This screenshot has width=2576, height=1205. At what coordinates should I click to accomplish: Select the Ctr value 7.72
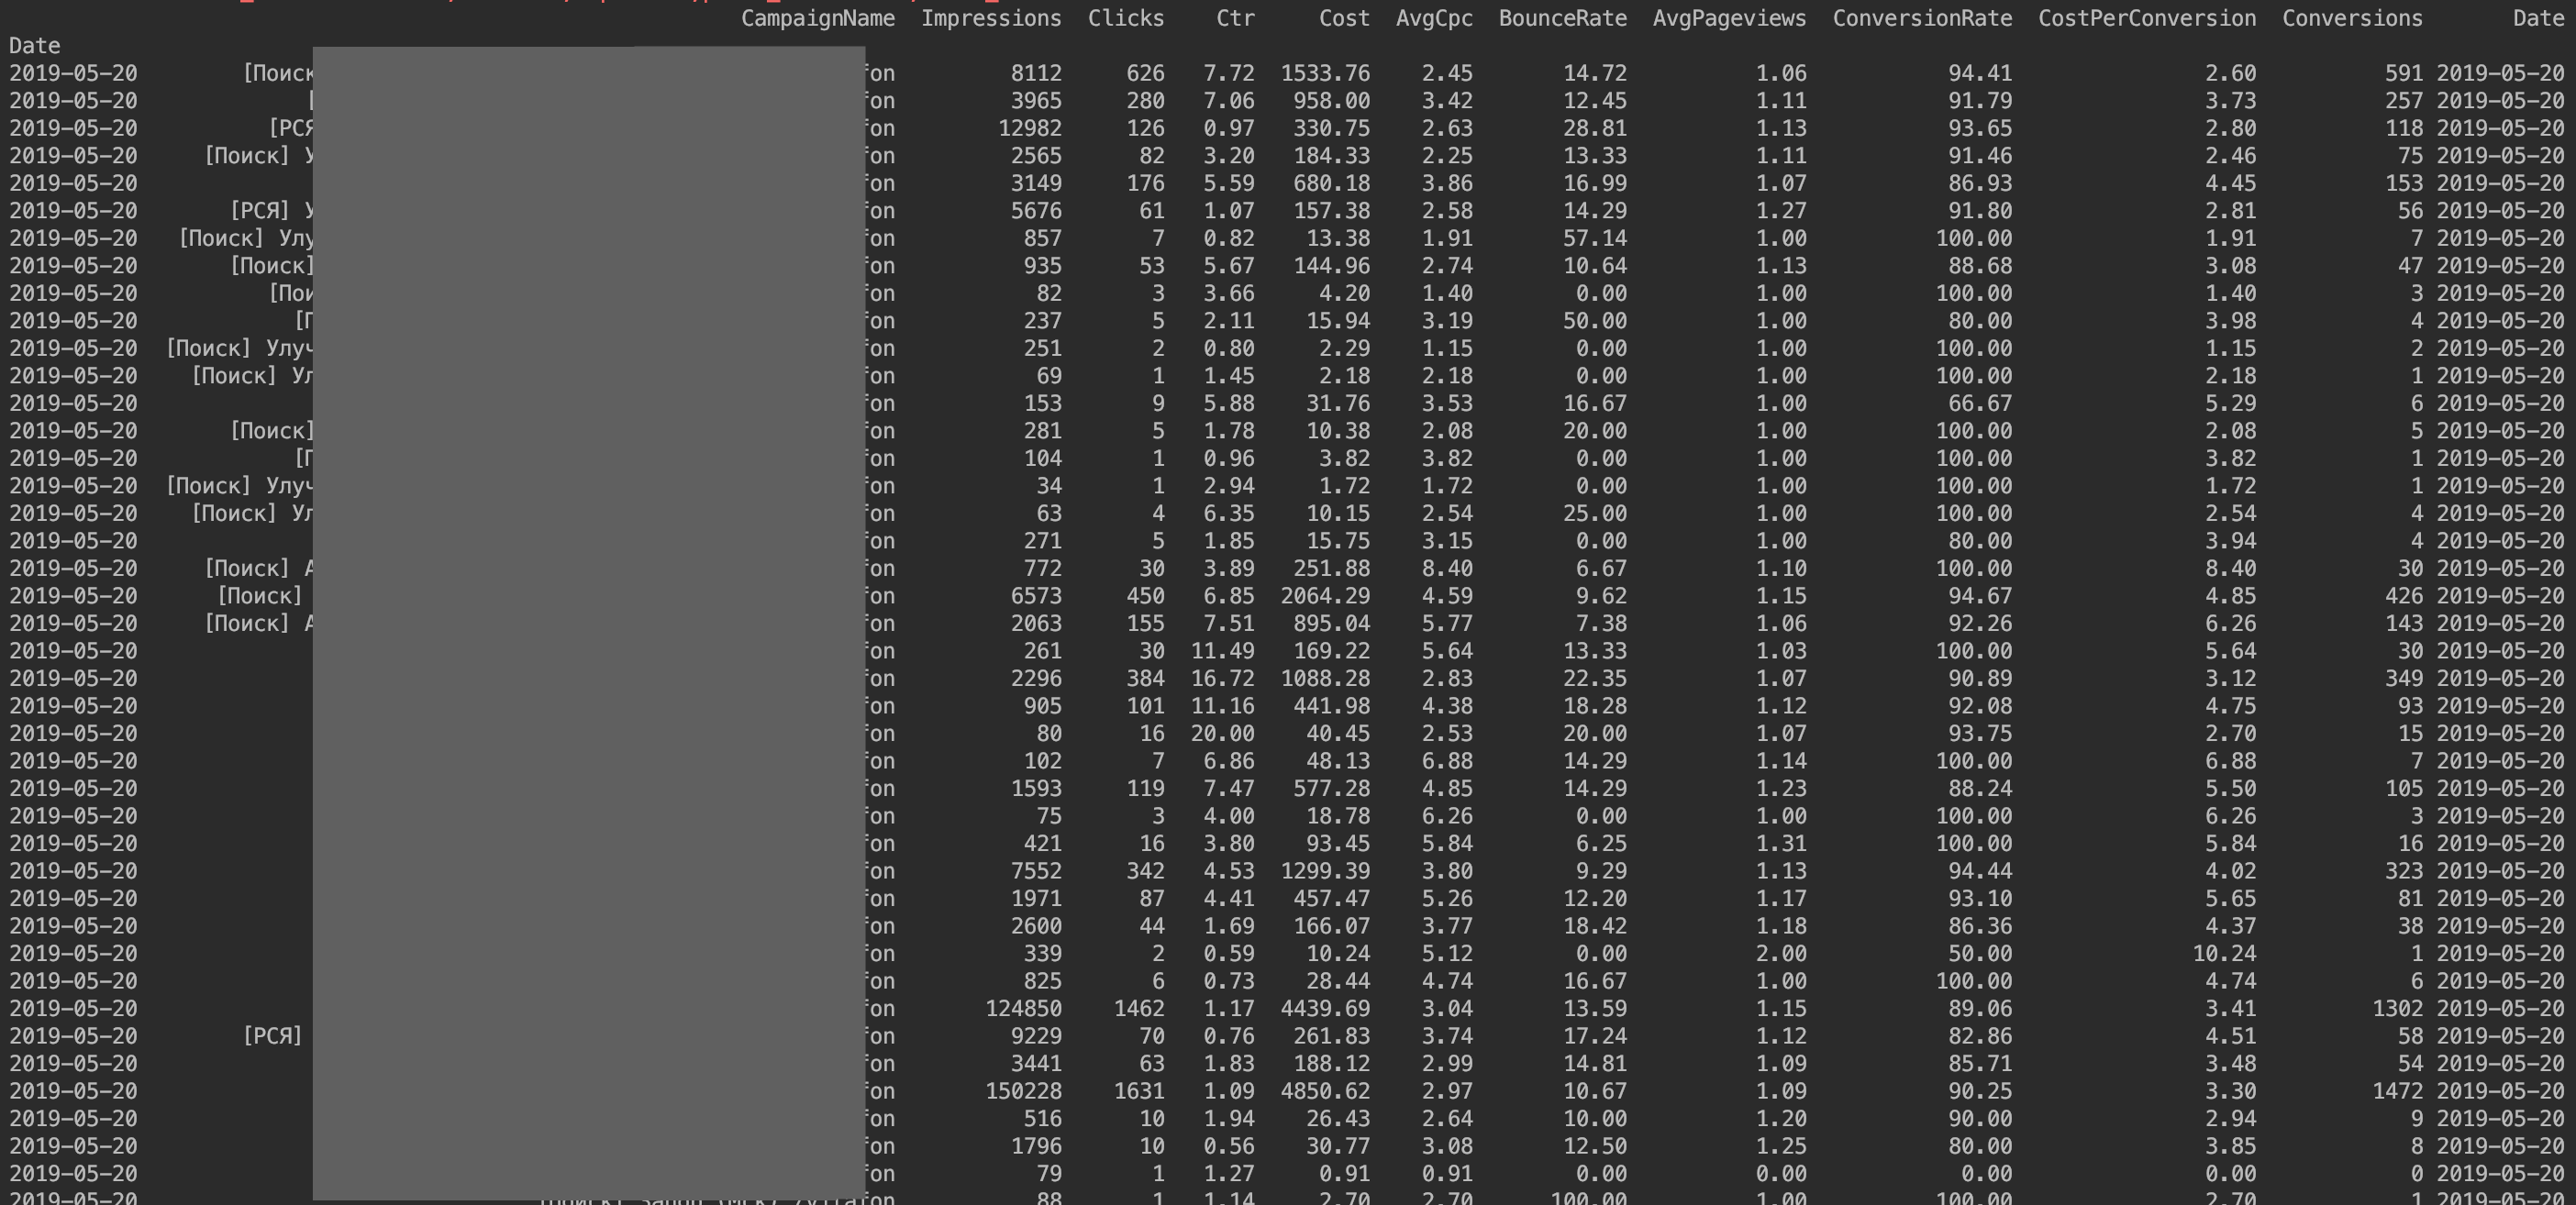click(1229, 73)
